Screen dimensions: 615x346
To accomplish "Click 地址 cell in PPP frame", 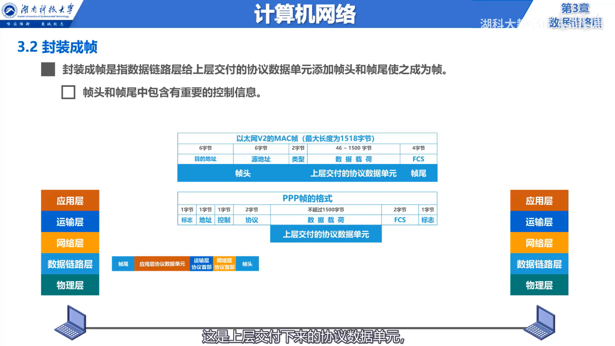I will [x=206, y=220].
